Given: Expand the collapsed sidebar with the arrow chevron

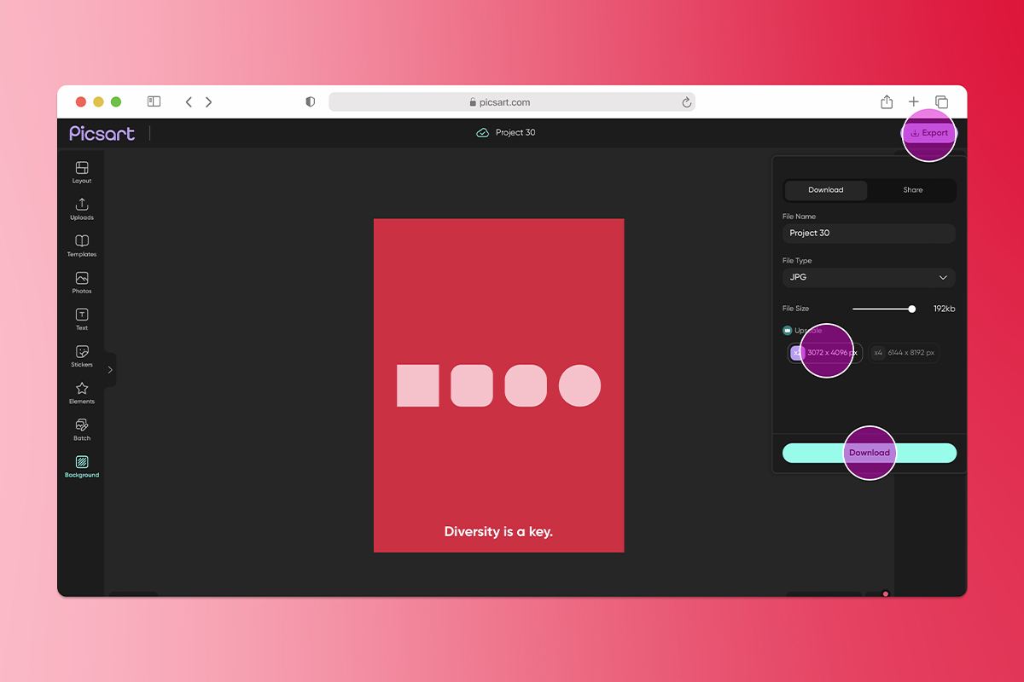Looking at the screenshot, I should pyautogui.click(x=109, y=369).
